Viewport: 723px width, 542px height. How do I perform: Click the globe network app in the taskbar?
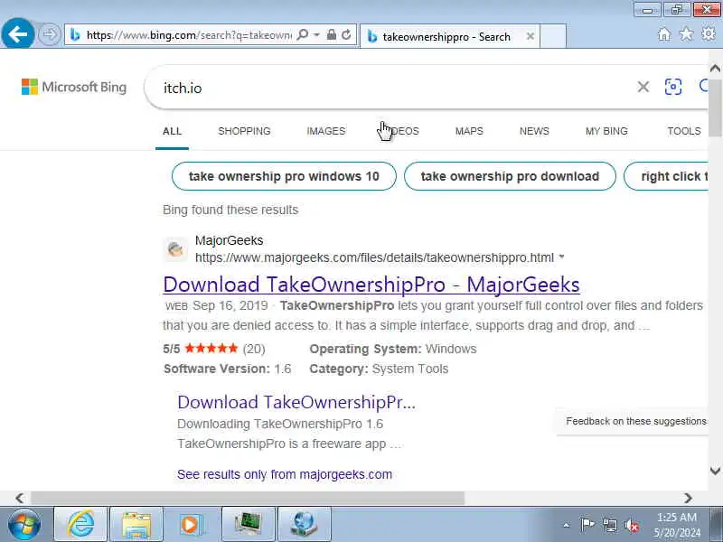point(304,524)
